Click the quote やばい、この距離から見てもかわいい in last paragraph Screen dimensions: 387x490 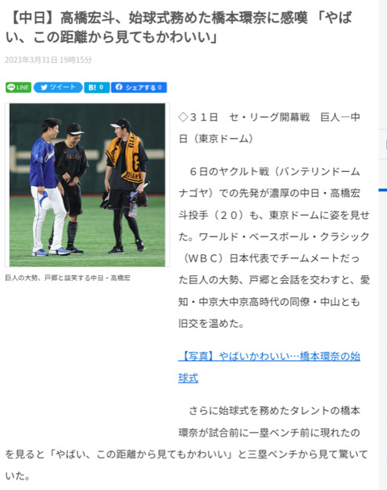click(144, 454)
